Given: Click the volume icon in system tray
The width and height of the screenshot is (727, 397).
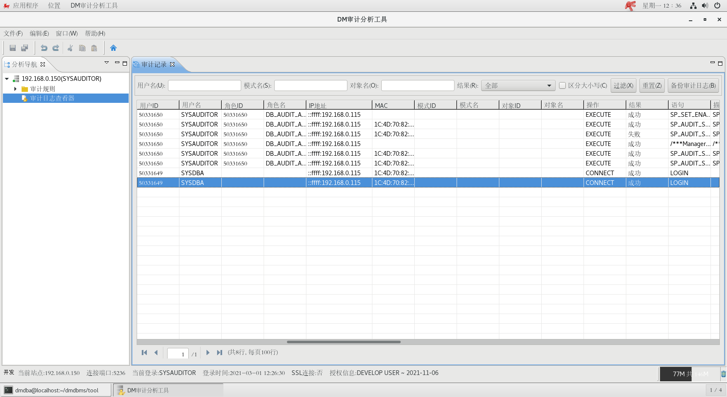Looking at the screenshot, I should (705, 6).
